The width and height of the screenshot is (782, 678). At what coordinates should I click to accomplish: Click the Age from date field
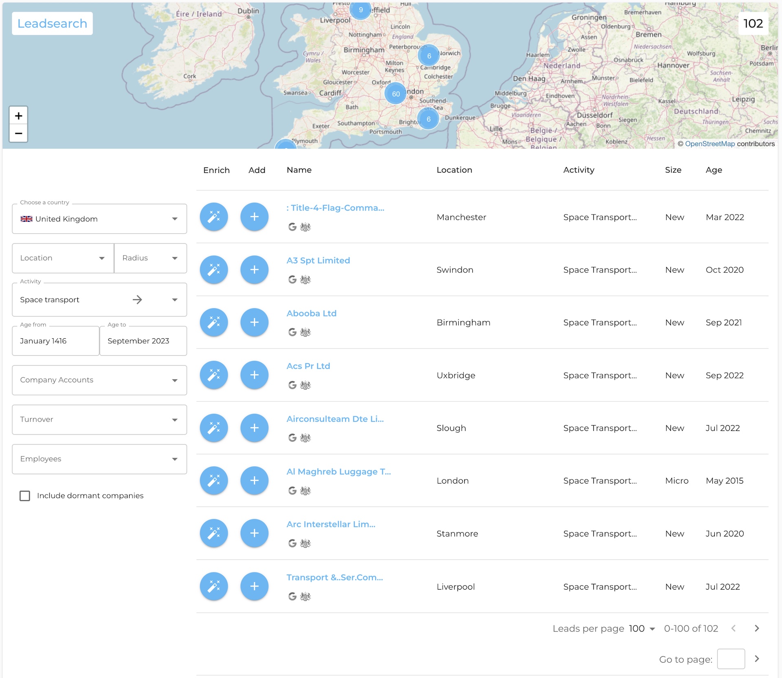[x=55, y=341]
